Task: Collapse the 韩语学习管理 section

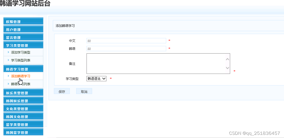Action: 23,68
